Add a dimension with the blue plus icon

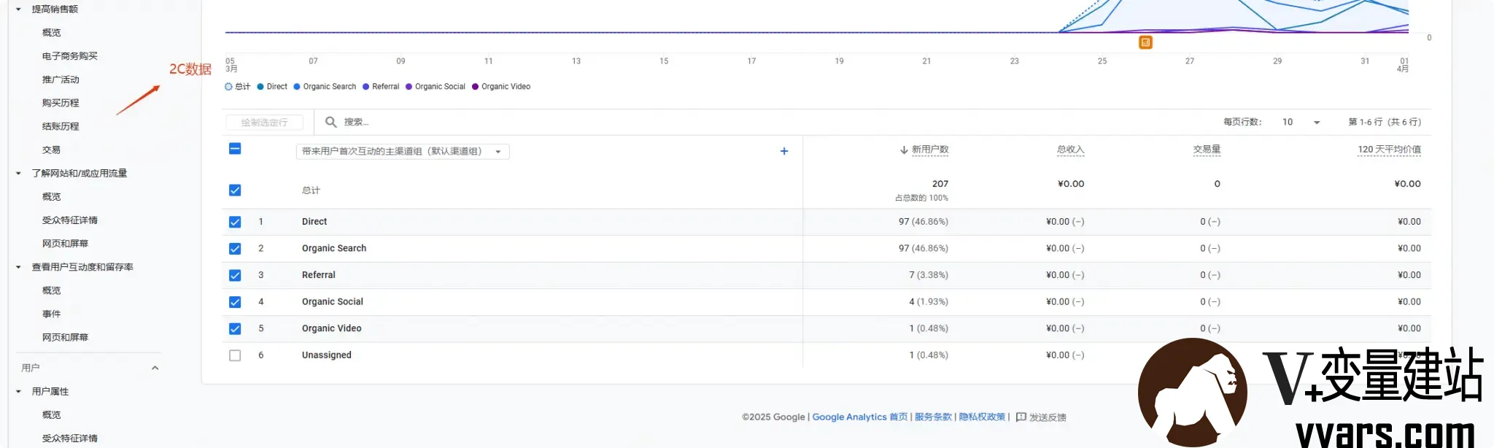(x=784, y=151)
